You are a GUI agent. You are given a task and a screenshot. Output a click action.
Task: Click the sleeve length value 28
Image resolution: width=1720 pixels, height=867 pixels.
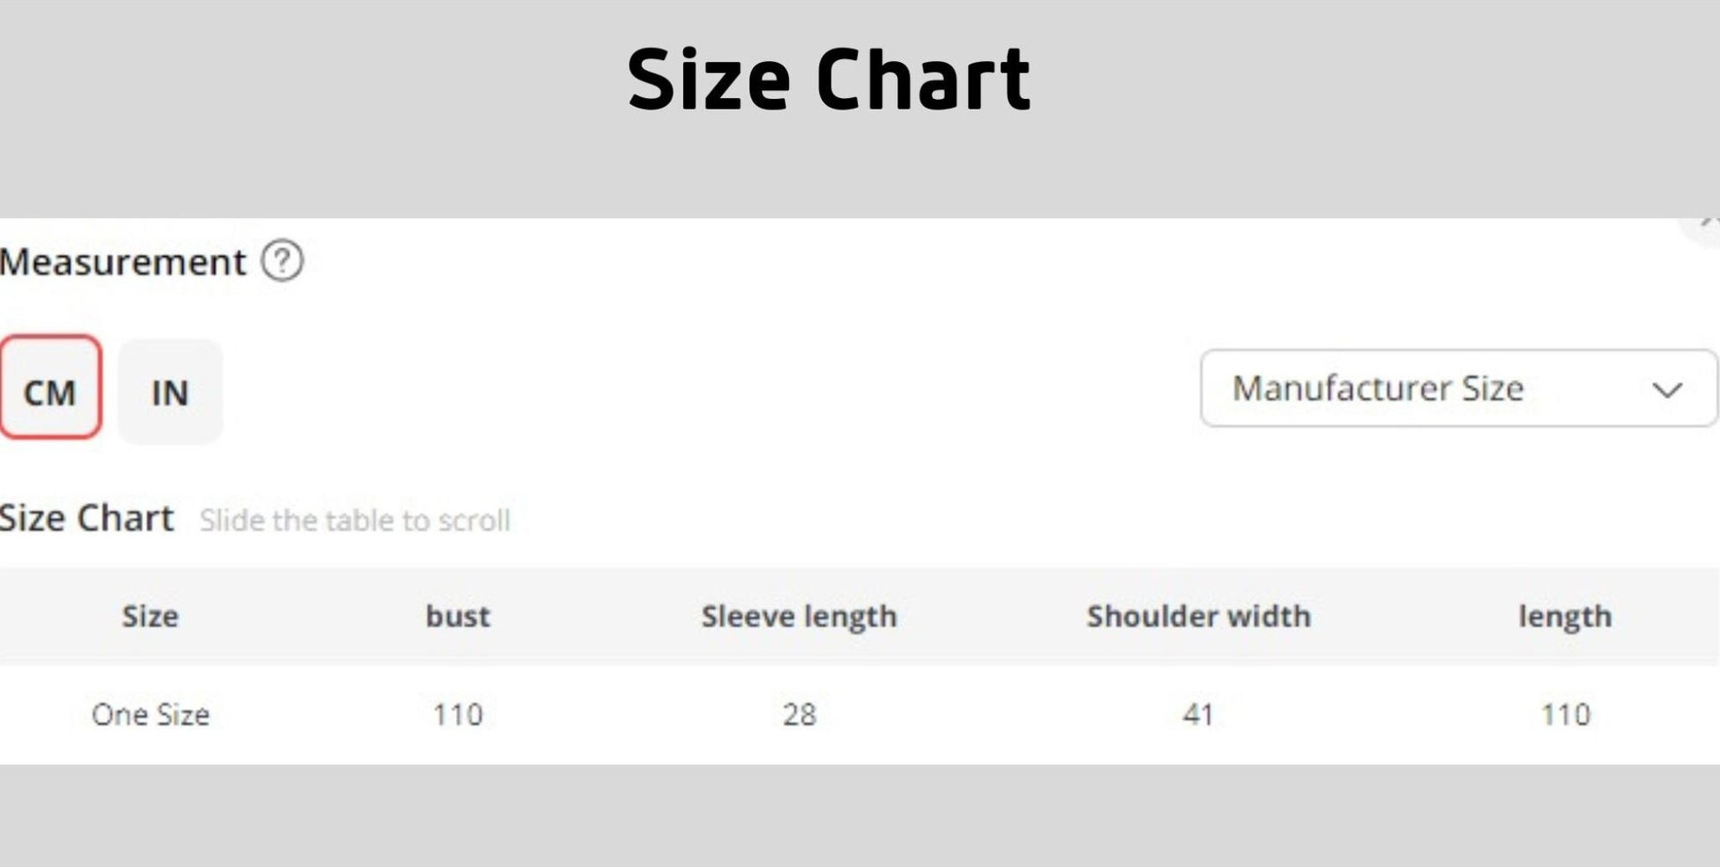point(799,714)
